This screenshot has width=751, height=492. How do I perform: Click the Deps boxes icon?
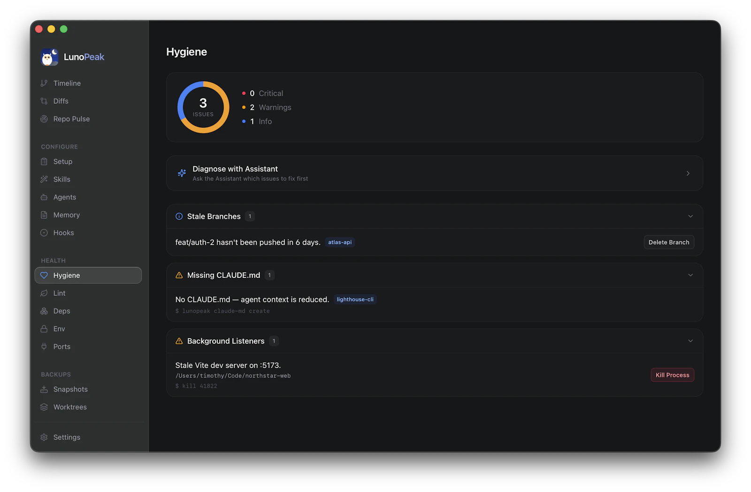[x=44, y=311]
